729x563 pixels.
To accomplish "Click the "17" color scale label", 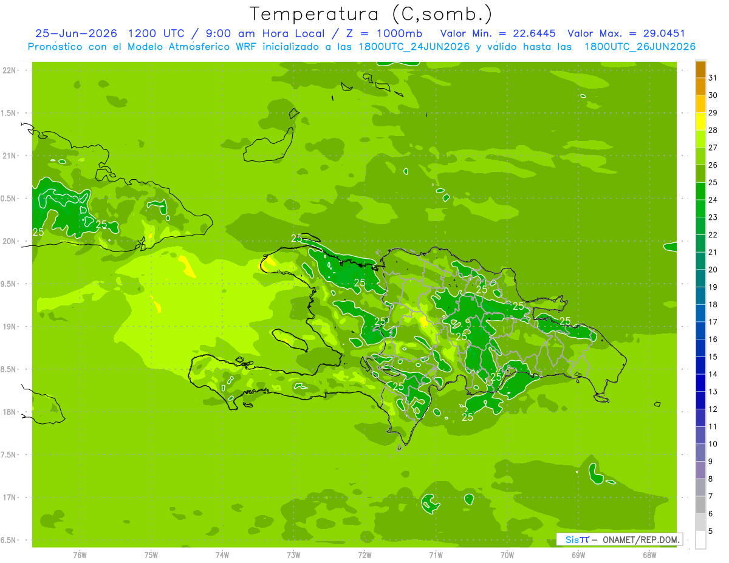I will click(713, 322).
